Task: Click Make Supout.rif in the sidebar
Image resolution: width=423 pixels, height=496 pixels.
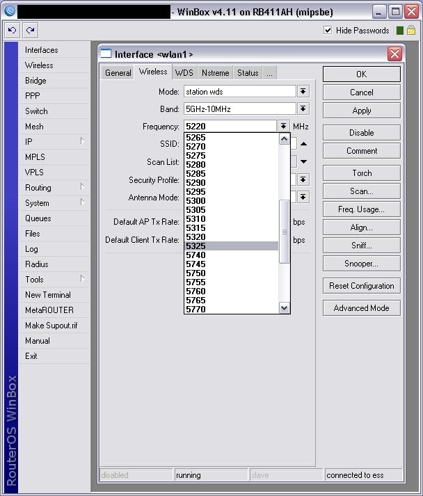Action: [x=54, y=326]
